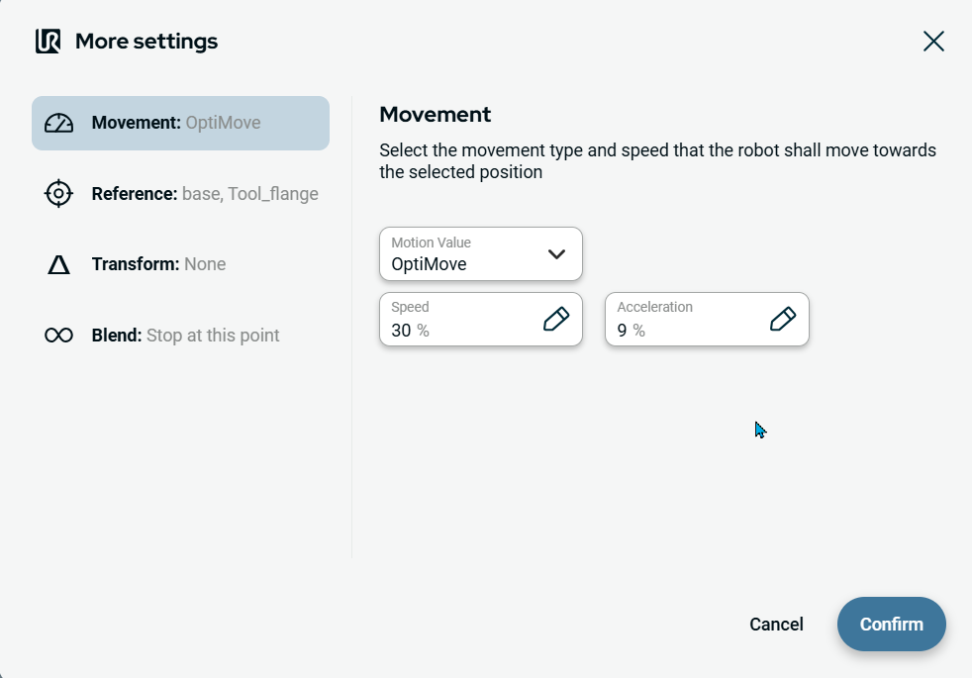Click the More settings dialog title
The width and height of the screenshot is (972, 678).
click(x=146, y=42)
